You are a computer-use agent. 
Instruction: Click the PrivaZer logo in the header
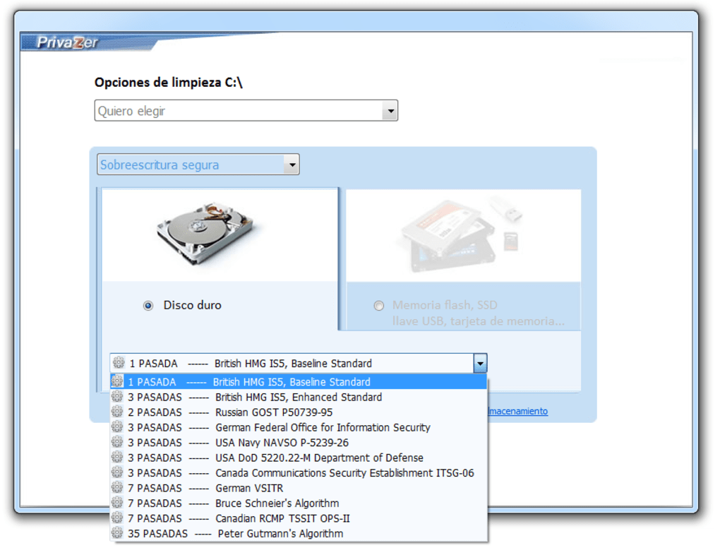68,42
